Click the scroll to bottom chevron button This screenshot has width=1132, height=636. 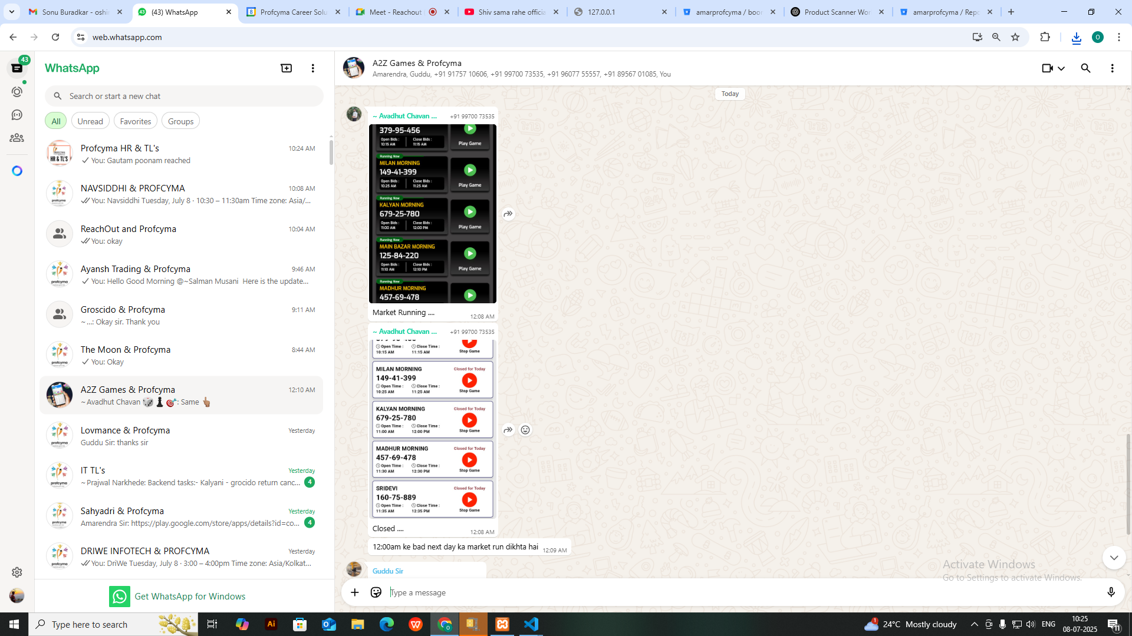click(x=1113, y=558)
